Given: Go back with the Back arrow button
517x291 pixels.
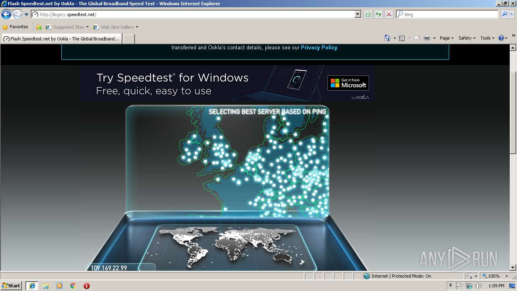Looking at the screenshot, I should [6, 15].
